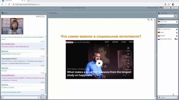This screenshot has height=100, width=179.
Task: Click the mobile device icon for Торутанова Галина
Action: coord(175,39)
